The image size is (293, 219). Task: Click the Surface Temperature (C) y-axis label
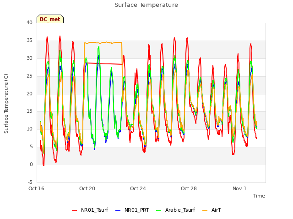coord(6,104)
